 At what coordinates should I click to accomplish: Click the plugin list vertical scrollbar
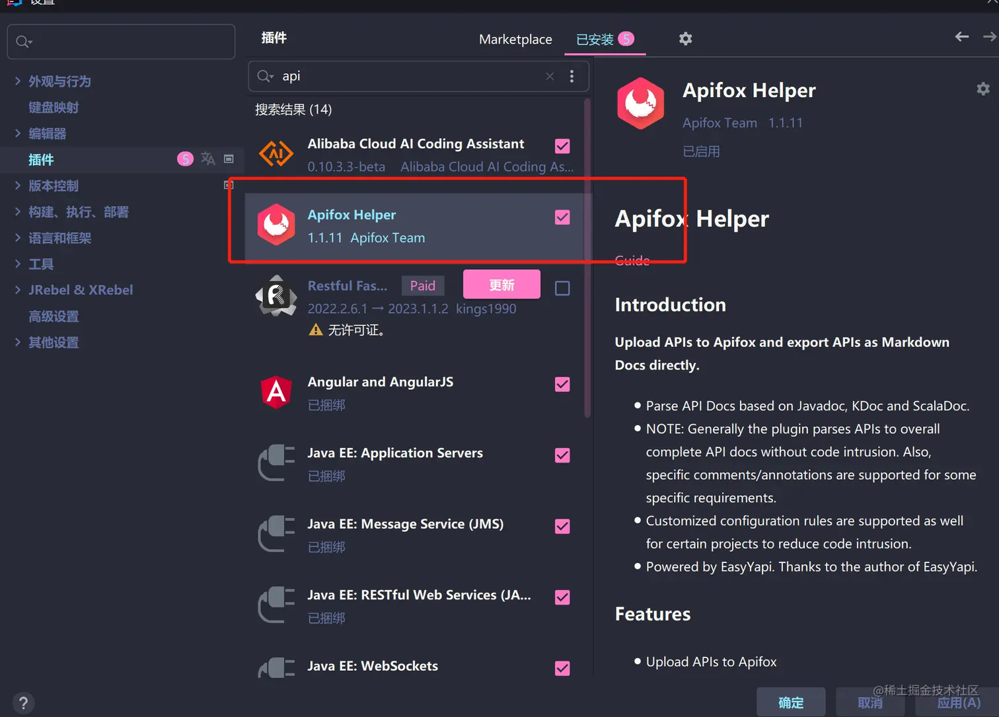click(x=587, y=258)
